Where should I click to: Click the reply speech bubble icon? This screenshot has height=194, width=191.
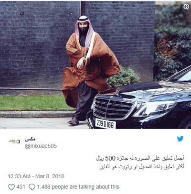[x=32, y=187]
